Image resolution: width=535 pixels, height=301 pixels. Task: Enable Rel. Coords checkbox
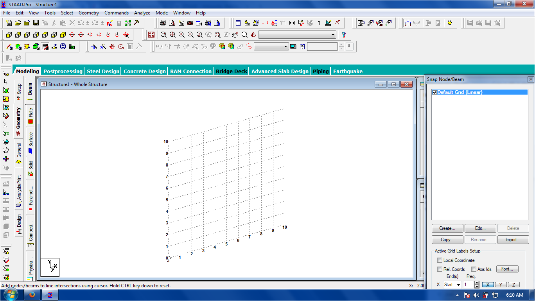(x=440, y=269)
